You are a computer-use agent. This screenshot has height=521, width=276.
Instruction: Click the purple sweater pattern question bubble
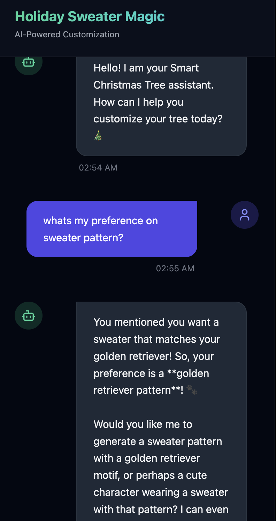coord(112,229)
